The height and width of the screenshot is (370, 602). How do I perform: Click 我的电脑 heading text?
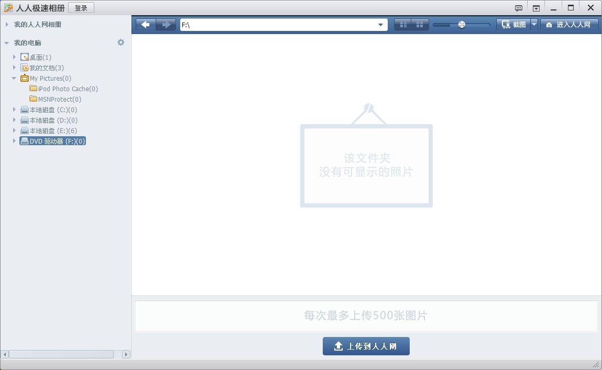click(x=27, y=42)
